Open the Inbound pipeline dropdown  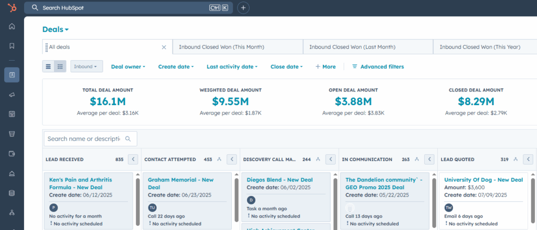coord(87,66)
